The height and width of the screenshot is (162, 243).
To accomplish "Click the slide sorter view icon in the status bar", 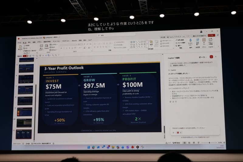I will tap(189, 143).
